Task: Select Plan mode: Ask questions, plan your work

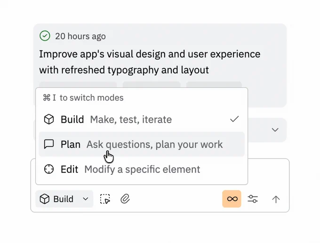Action: pos(141,144)
